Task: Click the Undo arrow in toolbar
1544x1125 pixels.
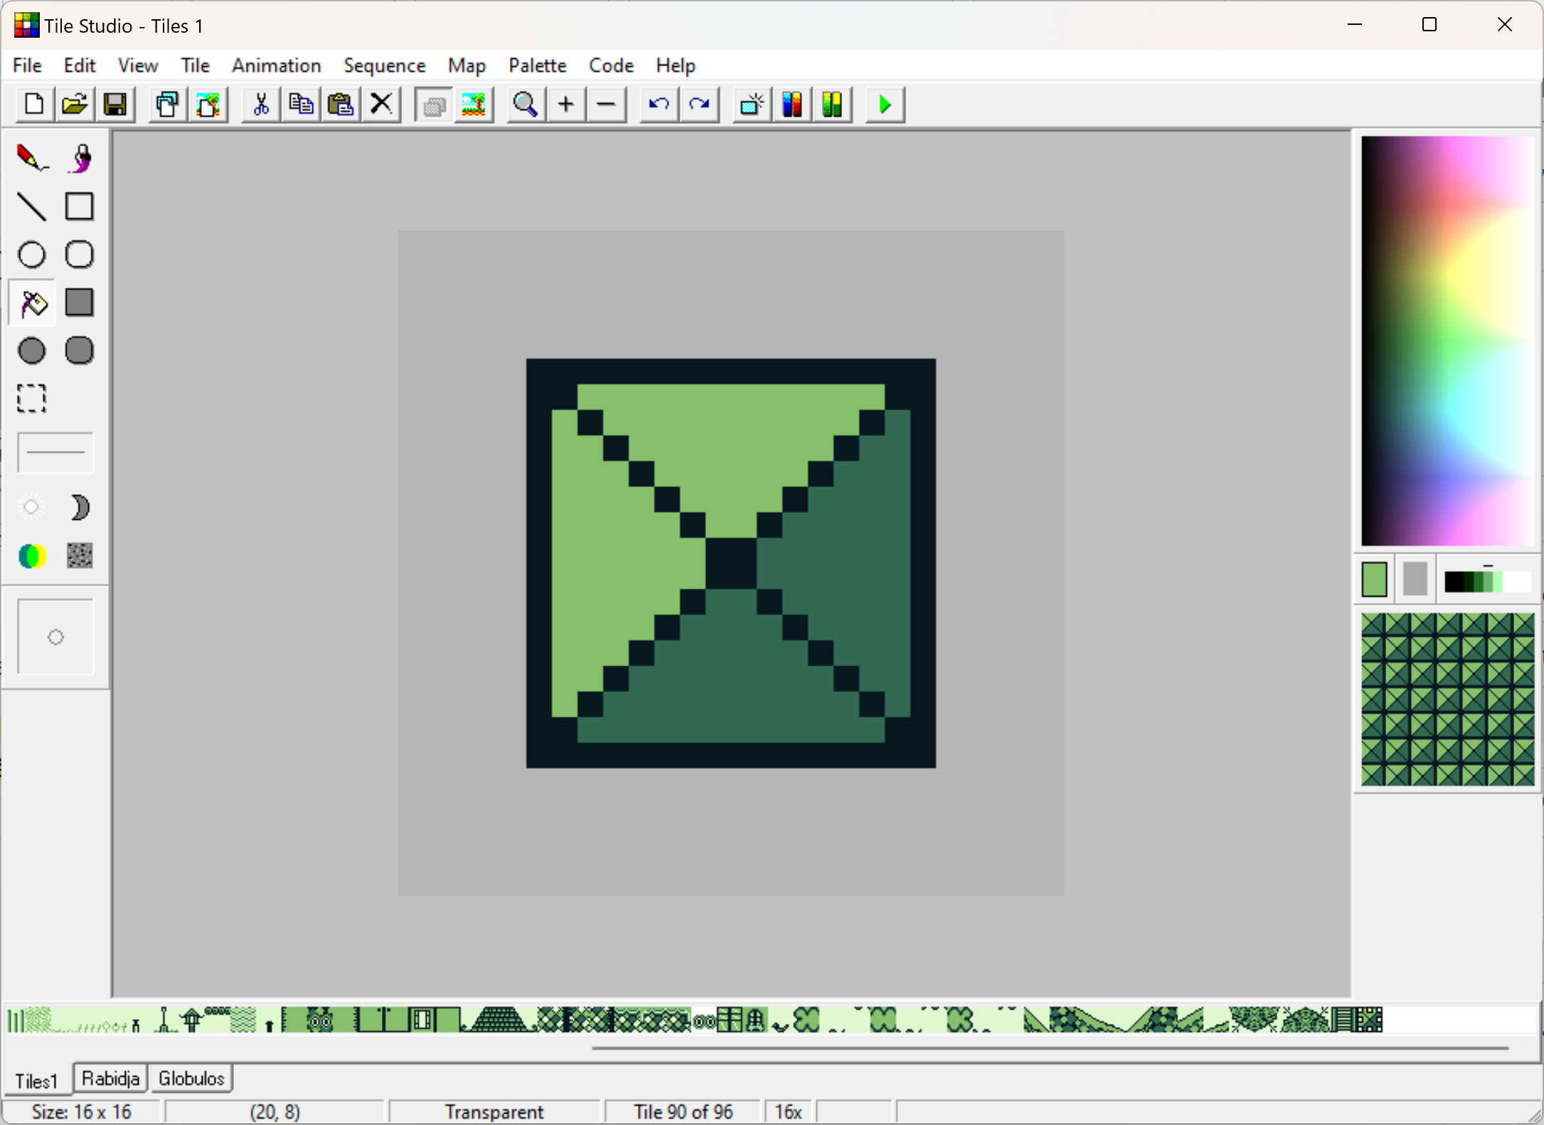Action: pyautogui.click(x=659, y=105)
